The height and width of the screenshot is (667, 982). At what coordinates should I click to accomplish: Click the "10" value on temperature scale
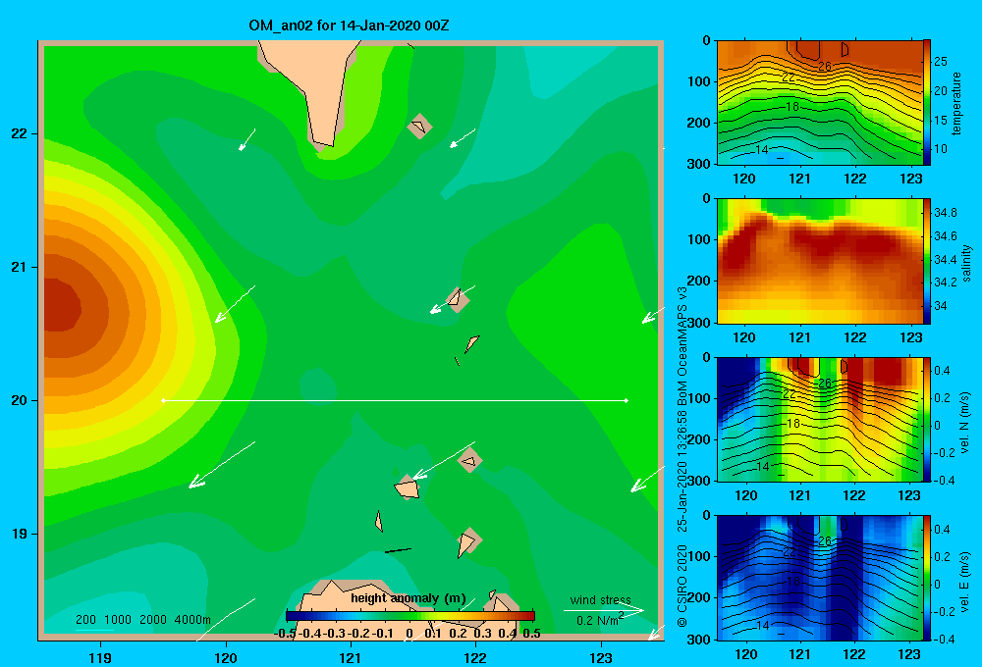(x=941, y=149)
